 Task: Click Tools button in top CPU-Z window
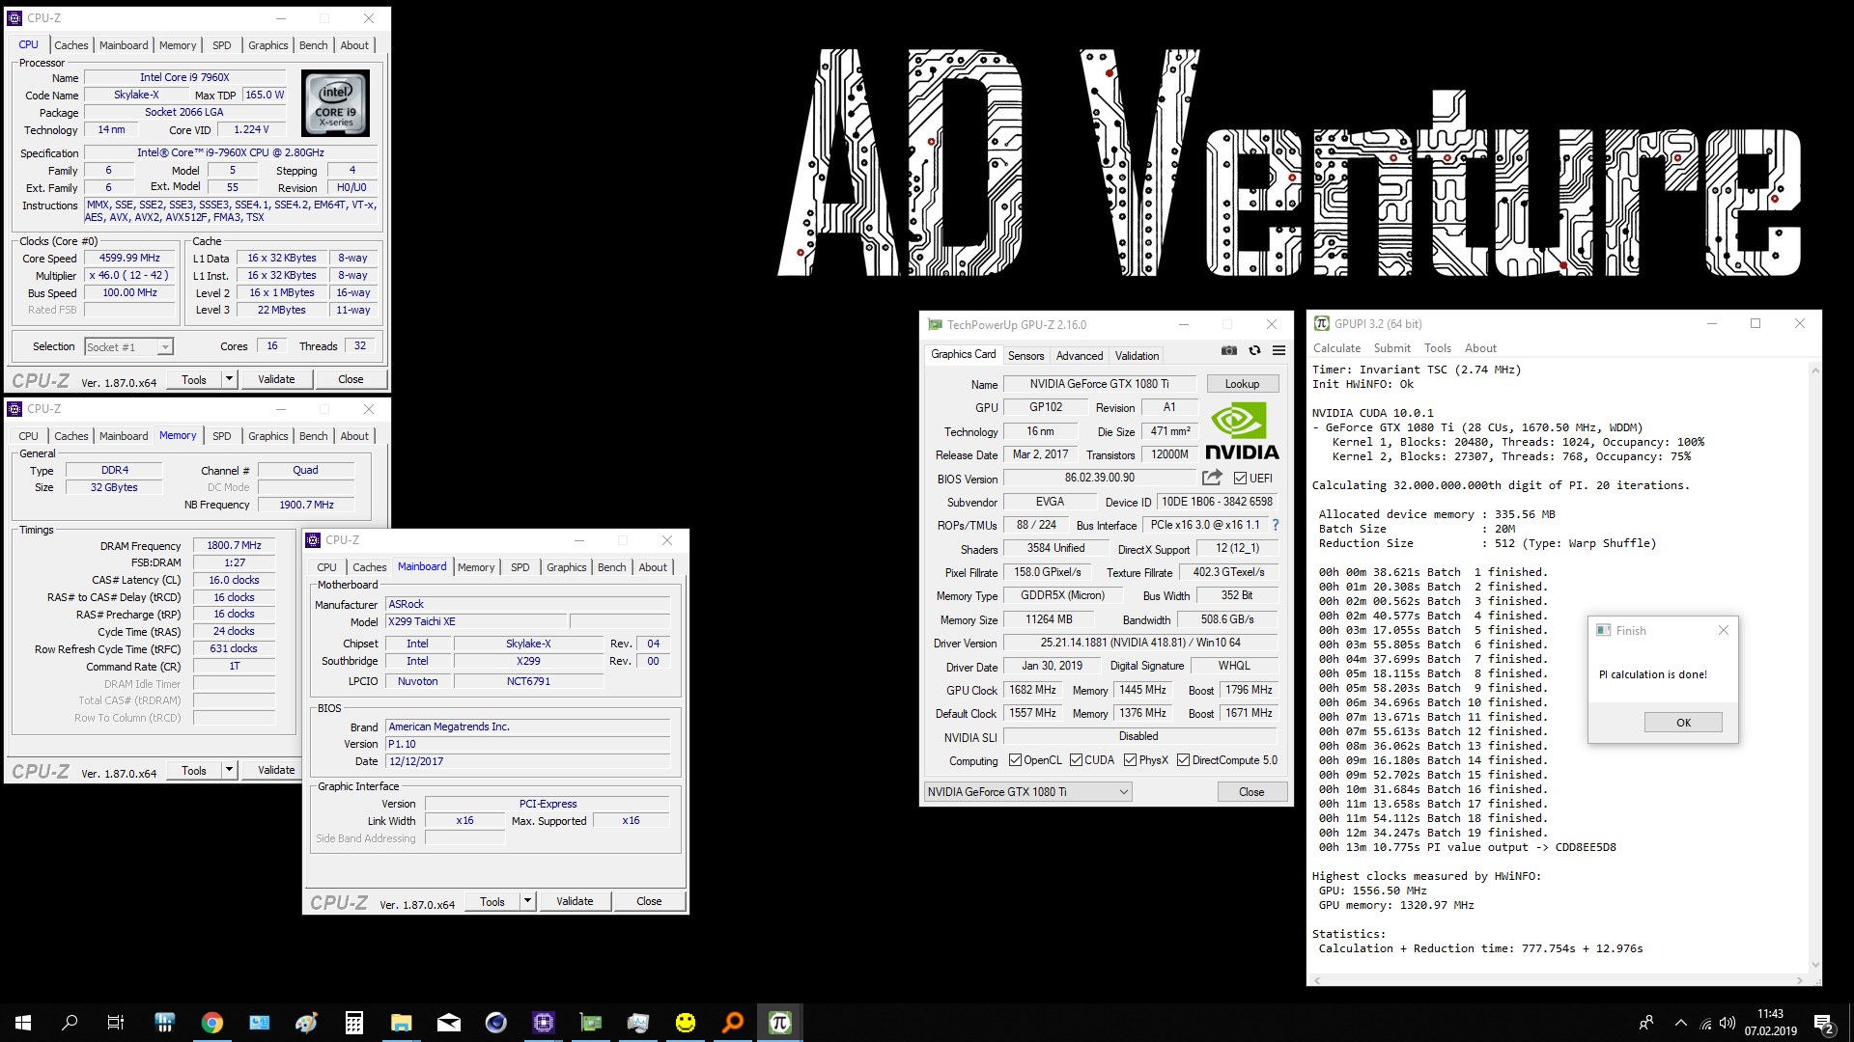194,379
